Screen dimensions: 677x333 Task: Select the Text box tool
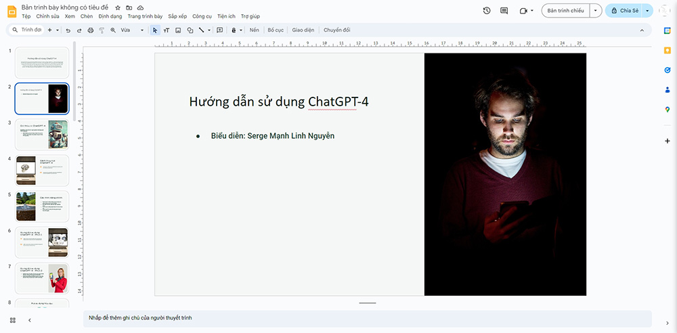point(167,30)
